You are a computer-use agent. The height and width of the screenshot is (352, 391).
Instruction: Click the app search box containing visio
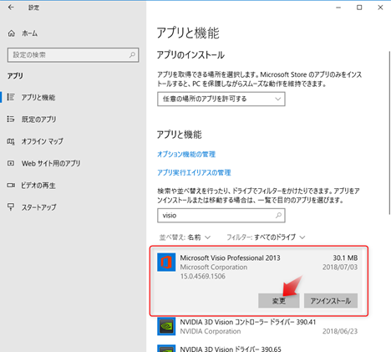tap(221, 216)
